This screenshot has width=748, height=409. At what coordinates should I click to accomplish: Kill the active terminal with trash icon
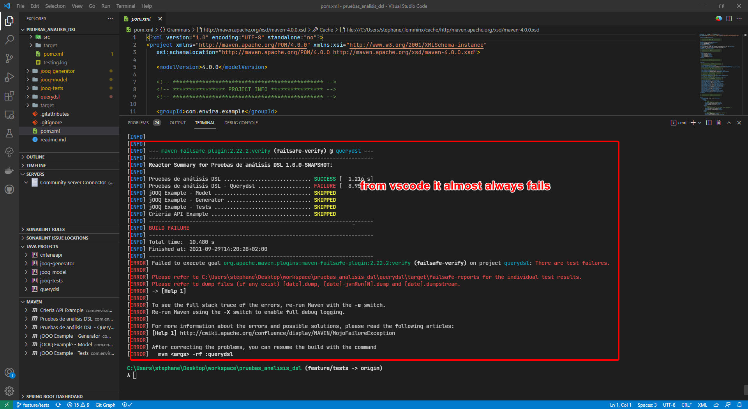tap(719, 122)
